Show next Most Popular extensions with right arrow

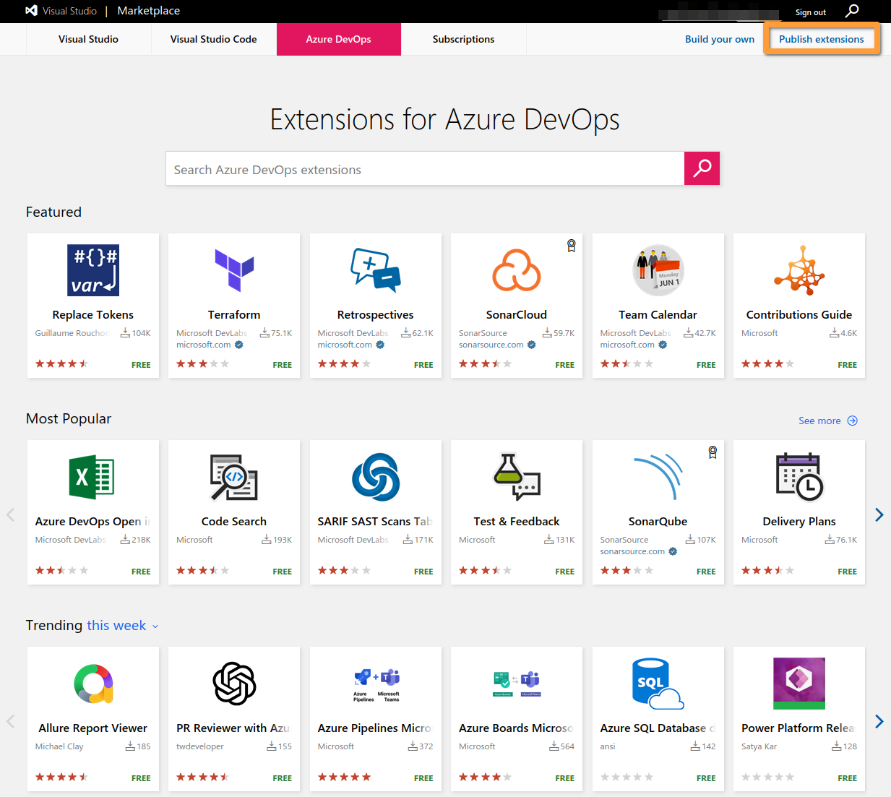tap(879, 514)
